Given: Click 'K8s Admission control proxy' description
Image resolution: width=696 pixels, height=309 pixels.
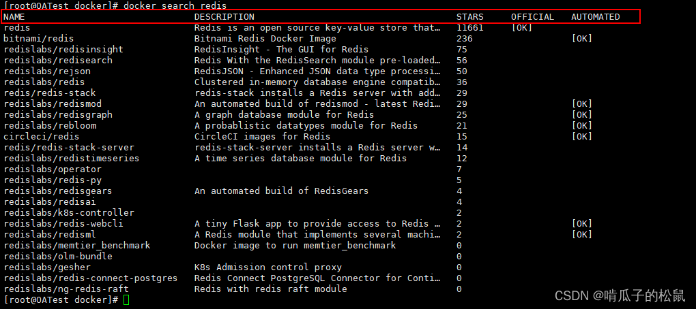Looking at the screenshot, I should (x=267, y=267).
